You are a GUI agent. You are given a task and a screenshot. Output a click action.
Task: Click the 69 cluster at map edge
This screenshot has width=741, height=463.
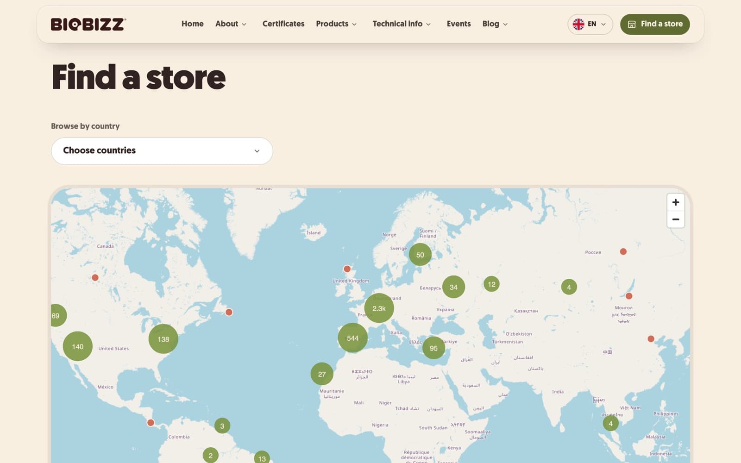[58, 316]
